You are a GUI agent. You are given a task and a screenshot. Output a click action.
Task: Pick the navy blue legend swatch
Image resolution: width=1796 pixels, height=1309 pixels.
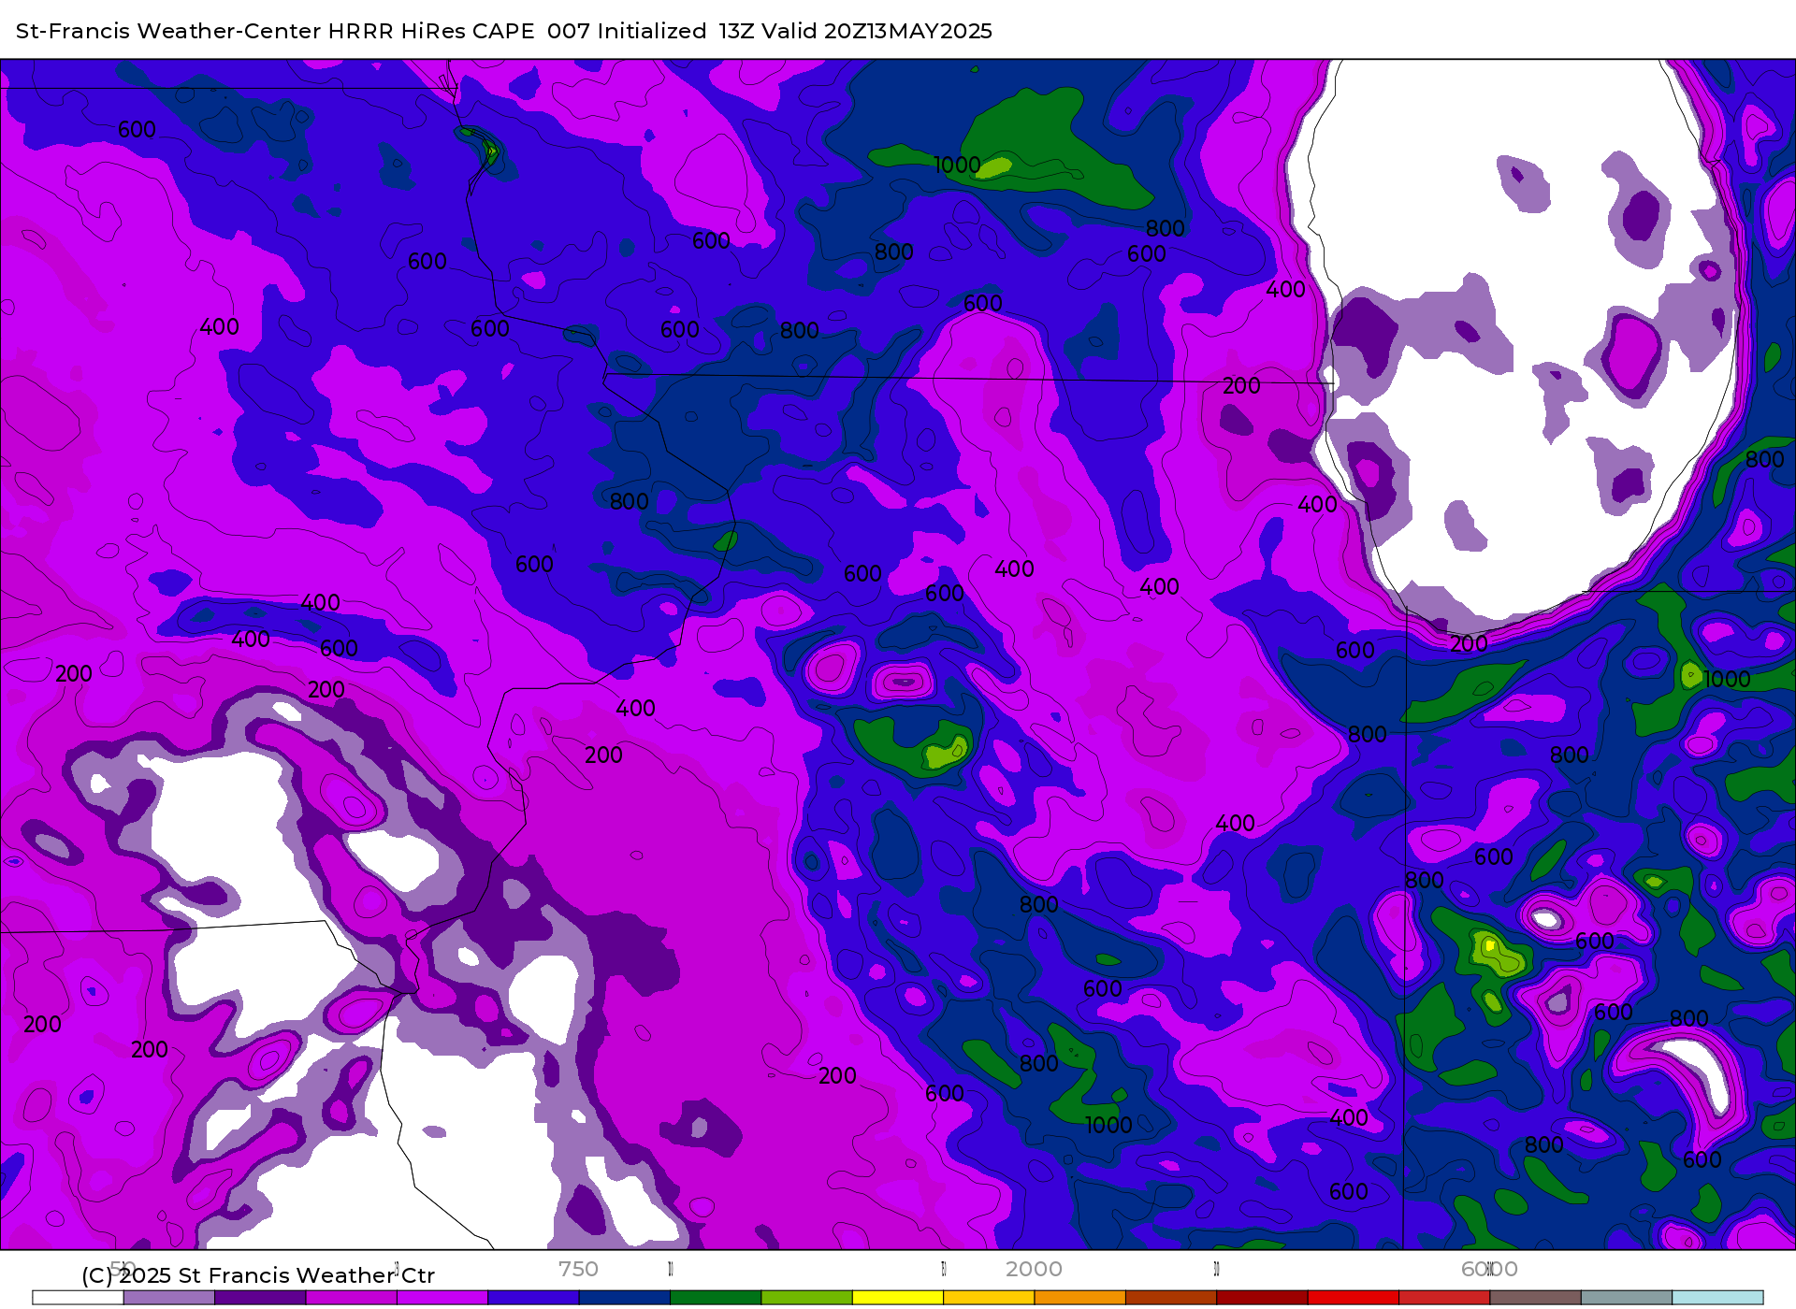point(625,1298)
